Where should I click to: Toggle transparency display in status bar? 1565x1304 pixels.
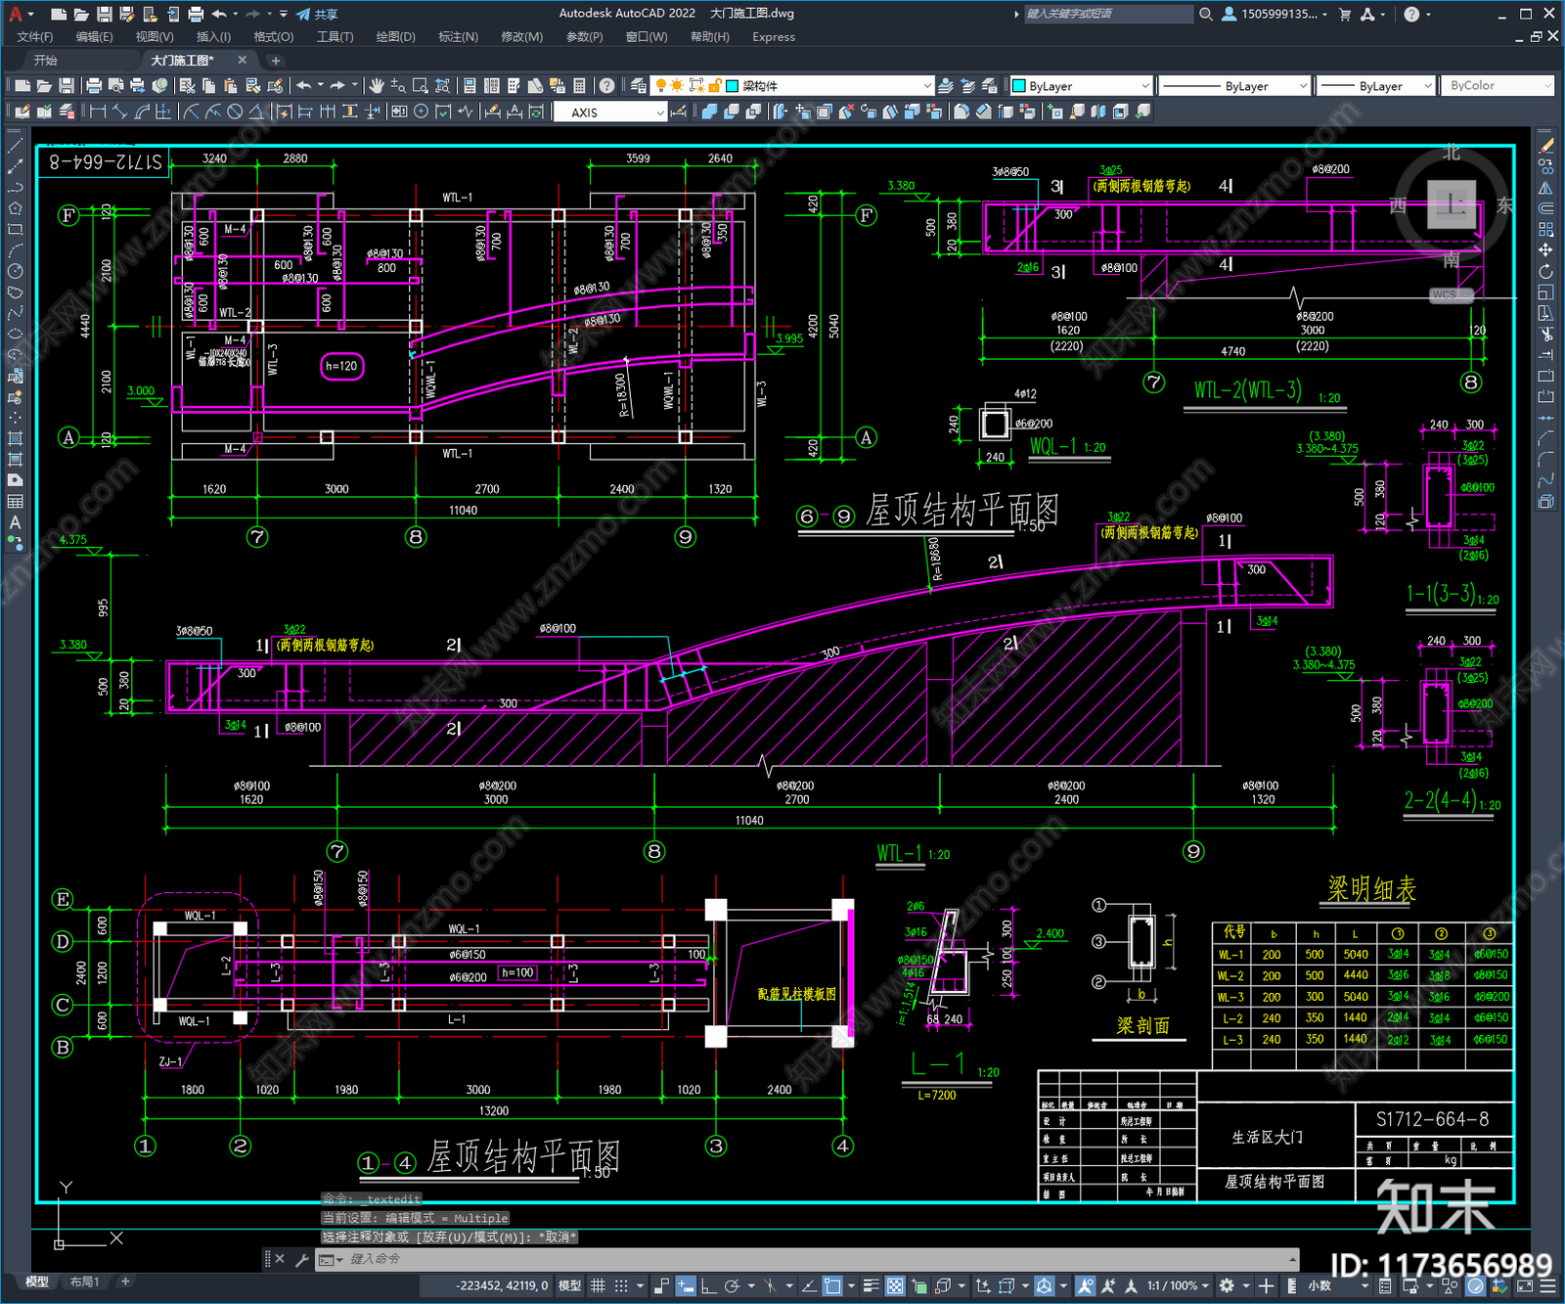point(895,1285)
